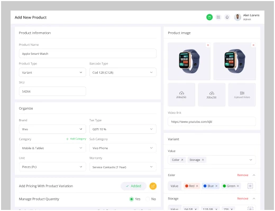
Task: Click Remove for the Storage variant
Action: pos(243,198)
